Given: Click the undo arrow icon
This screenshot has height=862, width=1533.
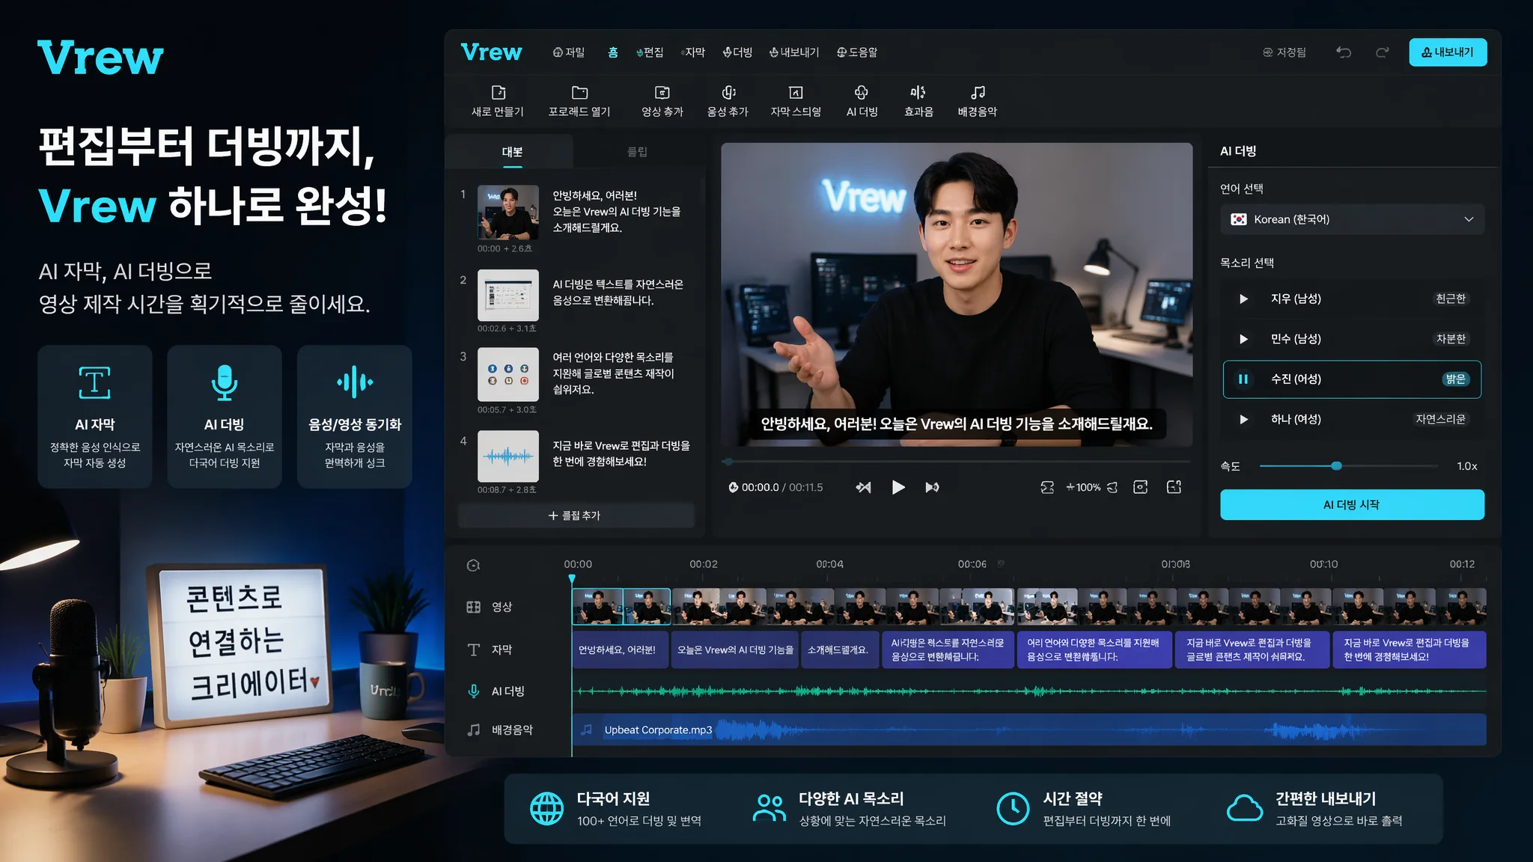Looking at the screenshot, I should (1344, 52).
